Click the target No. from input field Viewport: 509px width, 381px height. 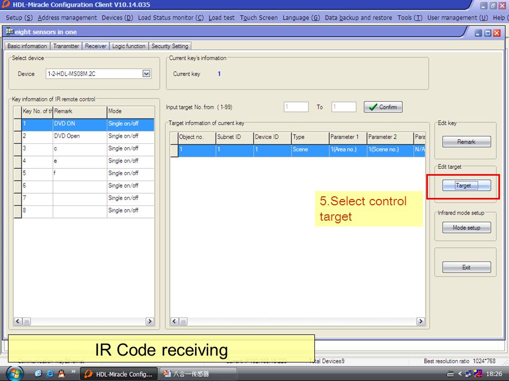click(296, 107)
